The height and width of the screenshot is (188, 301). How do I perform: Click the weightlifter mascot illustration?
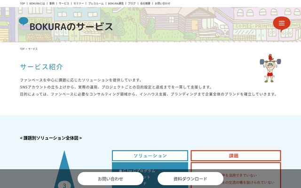click(x=270, y=68)
